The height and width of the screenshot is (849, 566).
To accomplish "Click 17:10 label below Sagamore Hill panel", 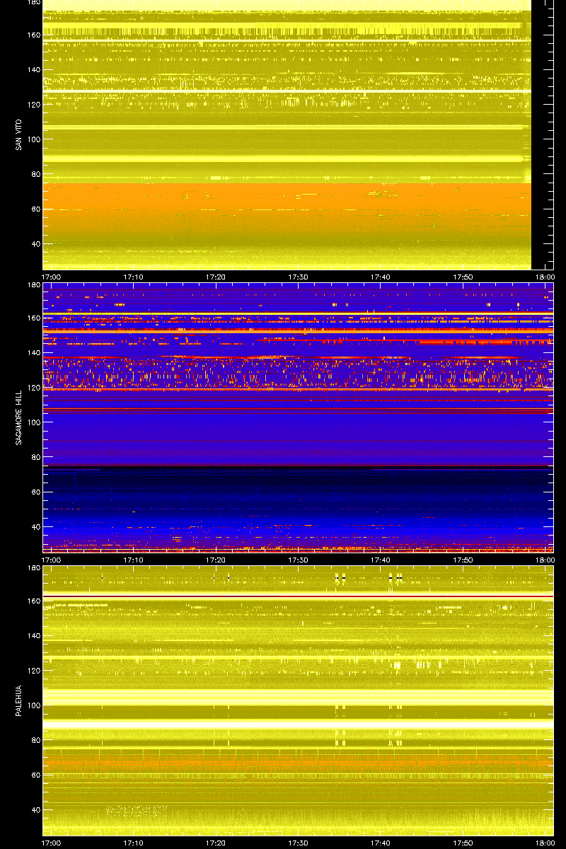I will pos(134,560).
